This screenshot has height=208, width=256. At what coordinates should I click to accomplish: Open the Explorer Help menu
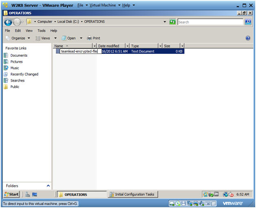53,31
